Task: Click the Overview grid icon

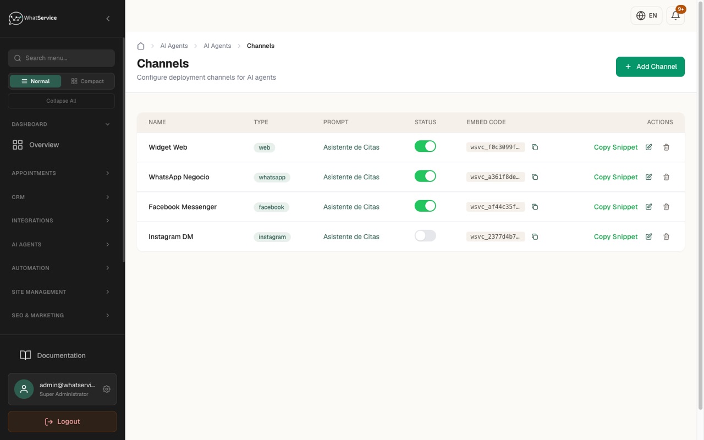Action: point(18,145)
